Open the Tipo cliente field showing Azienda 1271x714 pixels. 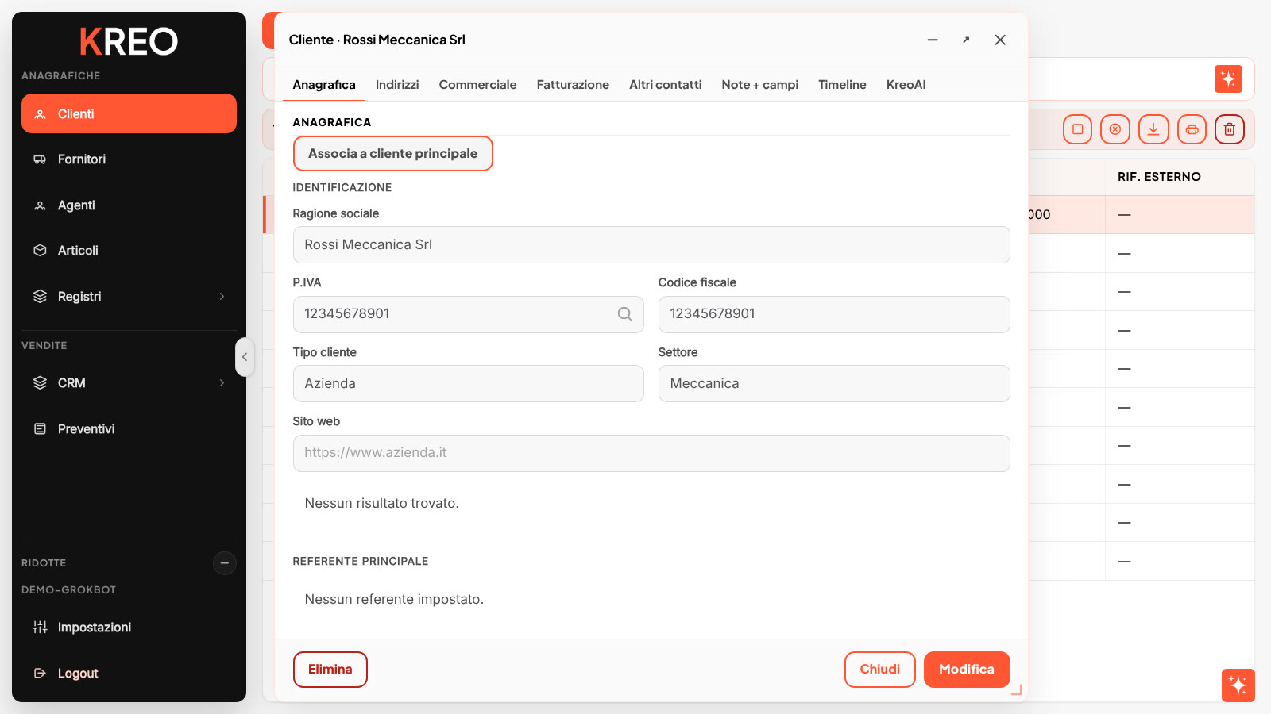pos(469,384)
